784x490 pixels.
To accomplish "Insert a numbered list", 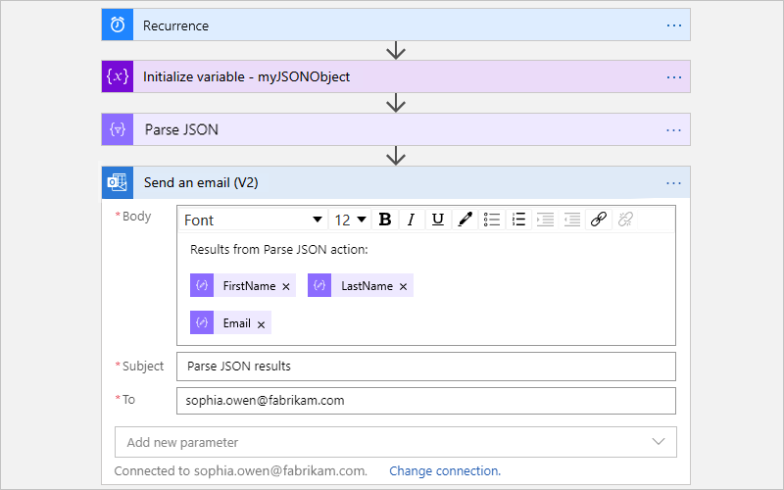I will [519, 220].
